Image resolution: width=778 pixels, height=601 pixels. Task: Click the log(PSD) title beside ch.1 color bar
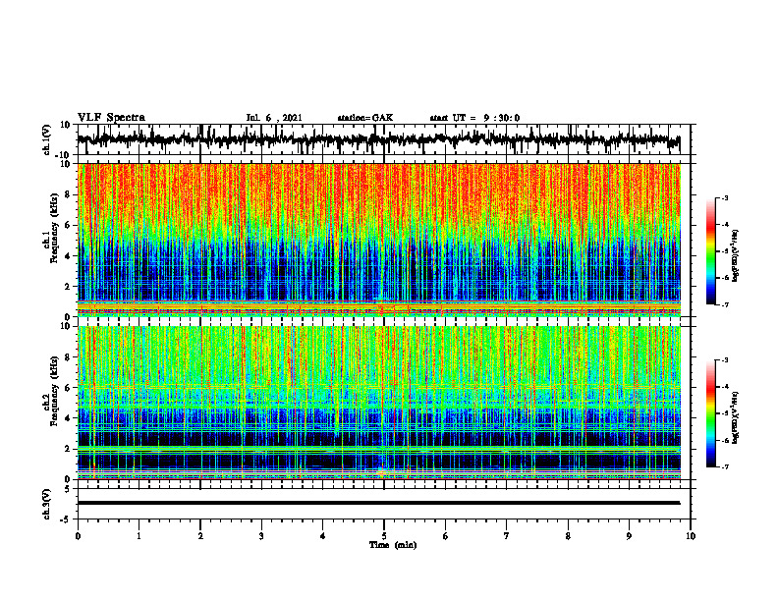tap(736, 256)
